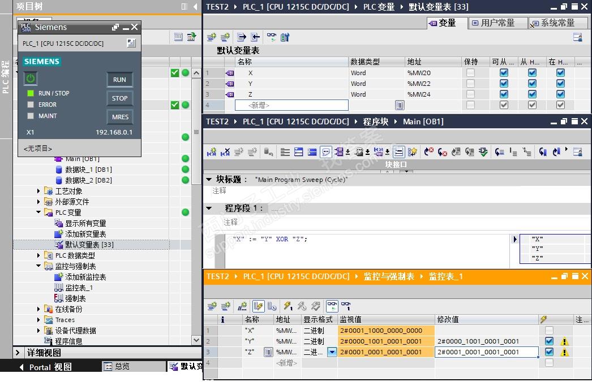Open all networks icon in Main toolbar
The image size is (592, 382).
click(299, 152)
